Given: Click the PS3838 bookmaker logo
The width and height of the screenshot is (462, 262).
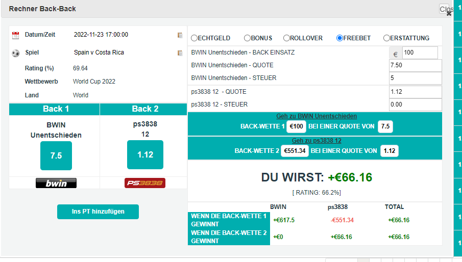Looking at the screenshot, I should pos(145,183).
